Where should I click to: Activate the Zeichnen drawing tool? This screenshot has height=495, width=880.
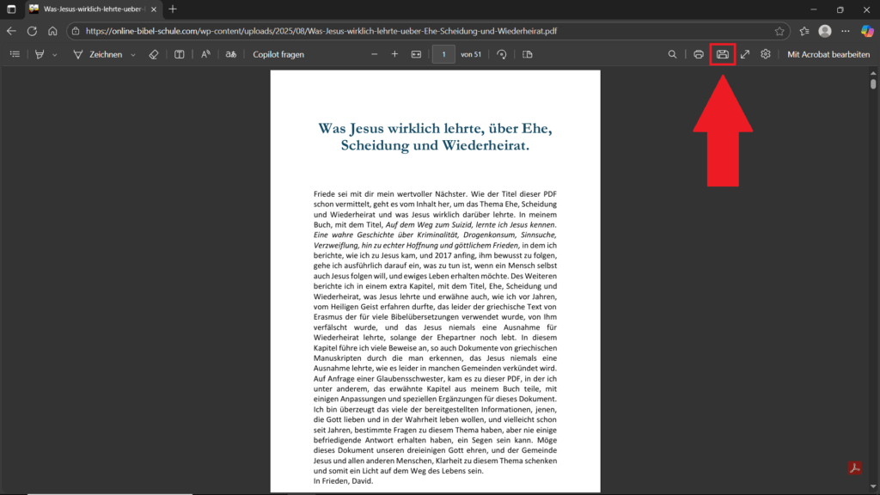pyautogui.click(x=98, y=54)
